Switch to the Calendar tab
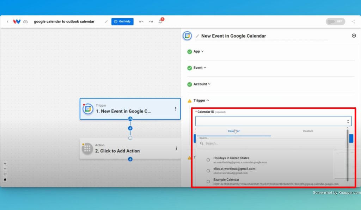 pyautogui.click(x=234, y=131)
